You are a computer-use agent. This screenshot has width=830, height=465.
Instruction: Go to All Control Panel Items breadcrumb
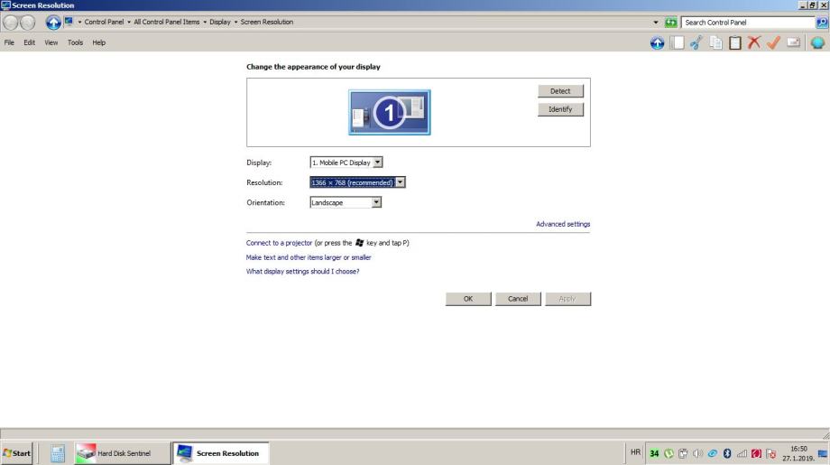click(x=167, y=23)
